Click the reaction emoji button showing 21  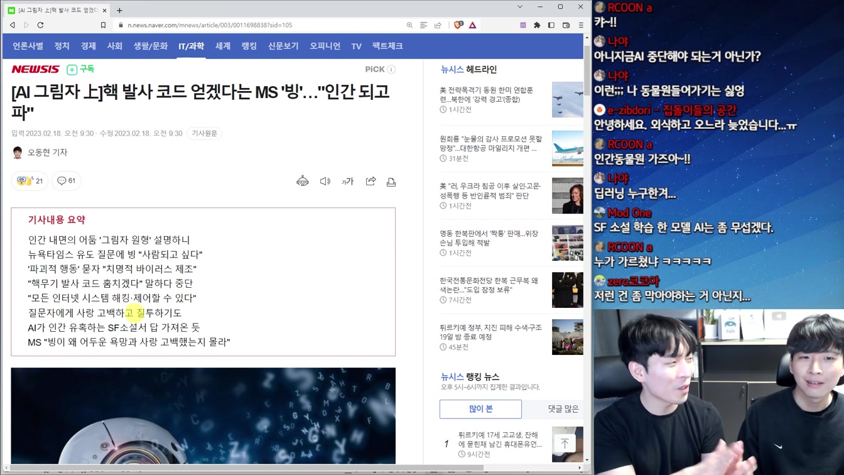pos(30,181)
